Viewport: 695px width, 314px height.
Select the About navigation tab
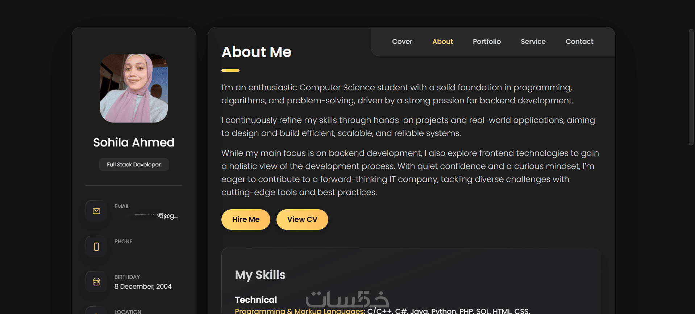[x=442, y=42]
